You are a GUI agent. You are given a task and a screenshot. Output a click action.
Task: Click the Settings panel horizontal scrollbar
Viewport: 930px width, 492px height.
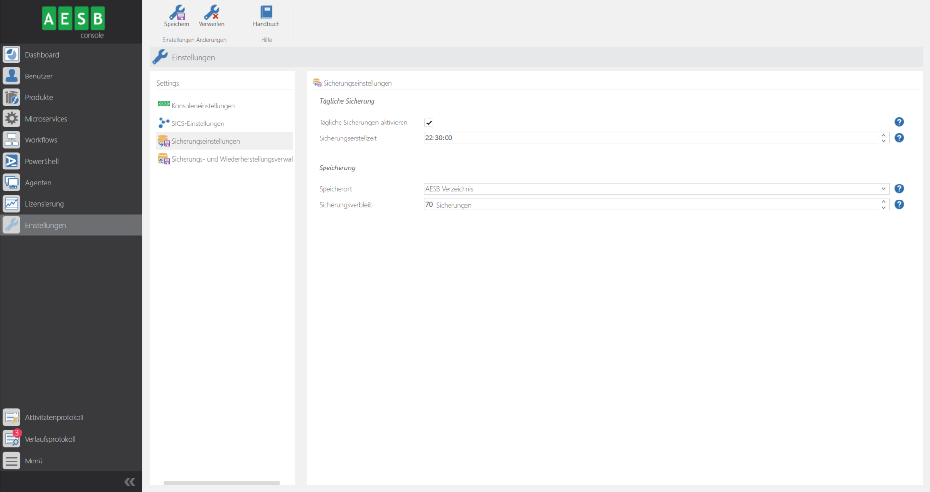221,483
